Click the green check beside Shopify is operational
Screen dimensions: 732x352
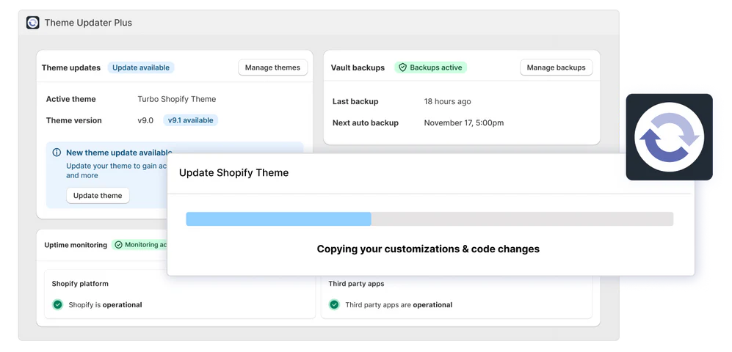click(x=57, y=305)
